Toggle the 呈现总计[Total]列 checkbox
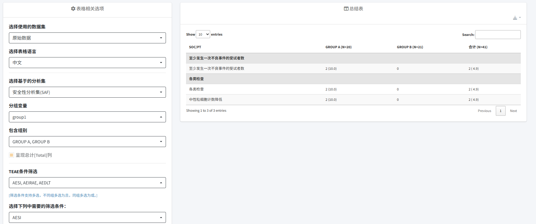 pyautogui.click(x=11, y=155)
